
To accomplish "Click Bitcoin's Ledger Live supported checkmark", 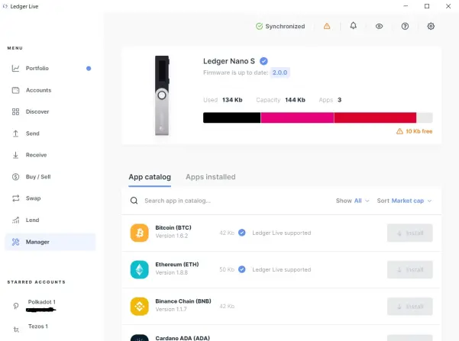I will [x=242, y=233].
